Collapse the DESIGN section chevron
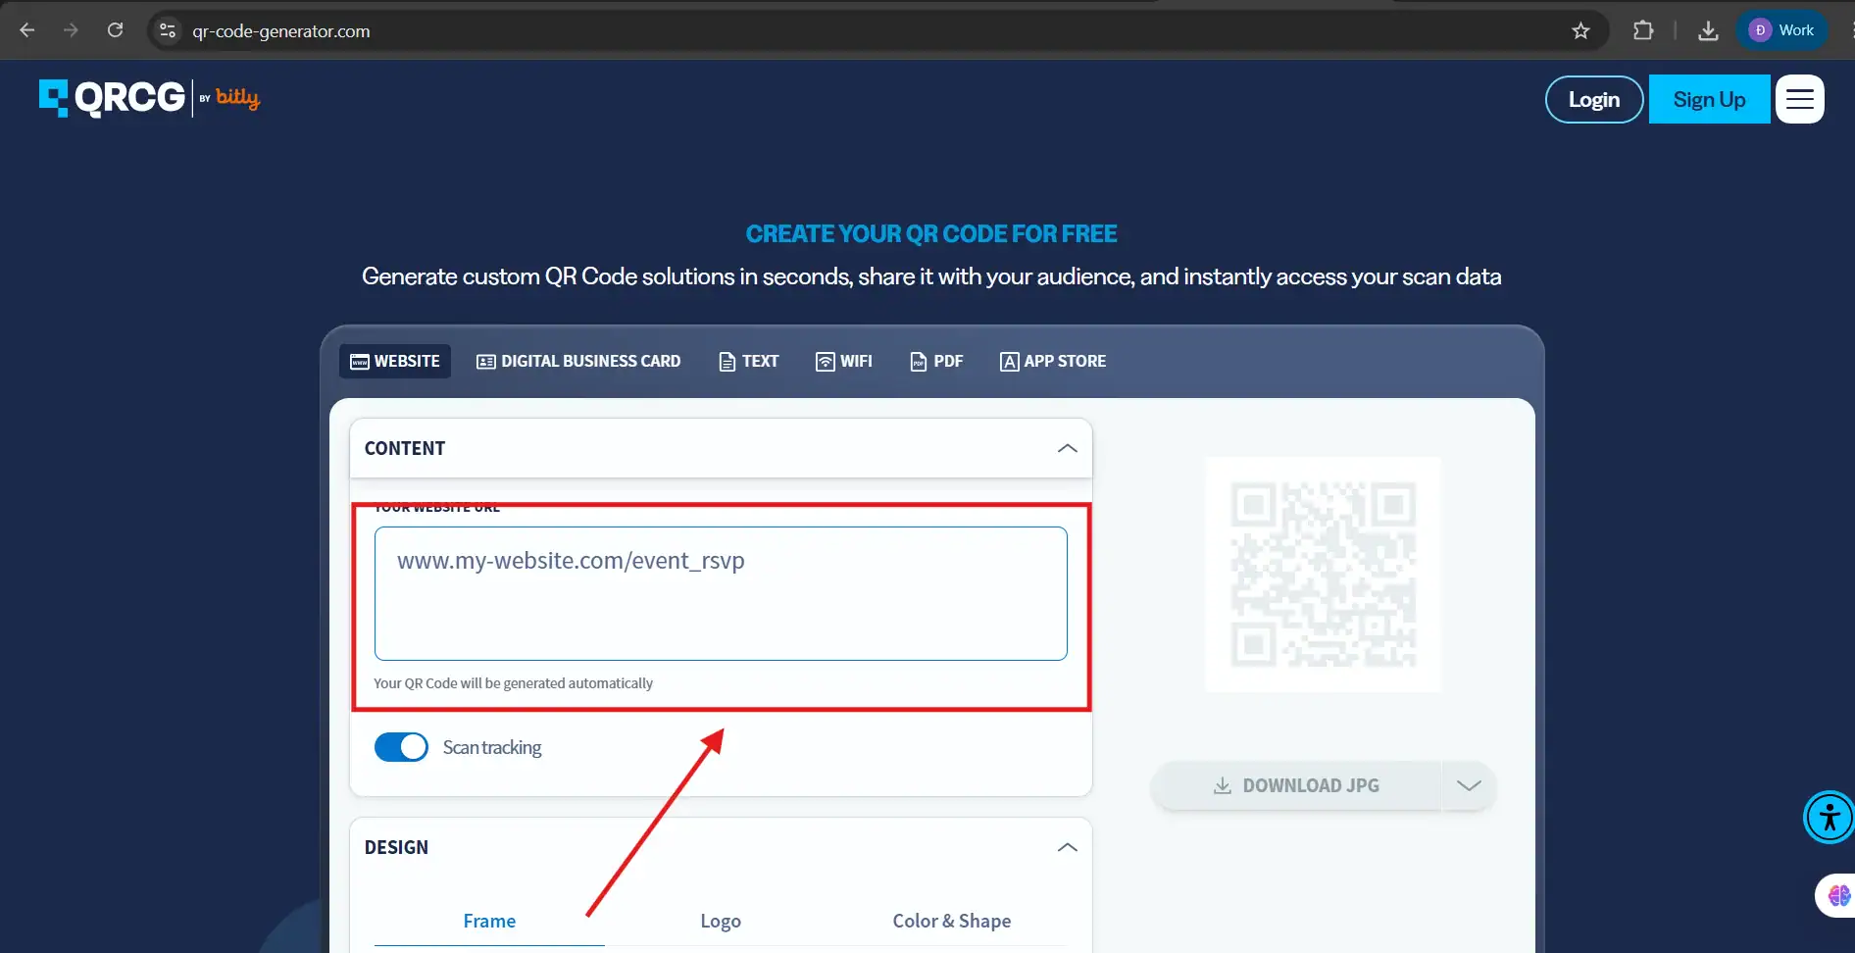1855x953 pixels. pyautogui.click(x=1068, y=847)
